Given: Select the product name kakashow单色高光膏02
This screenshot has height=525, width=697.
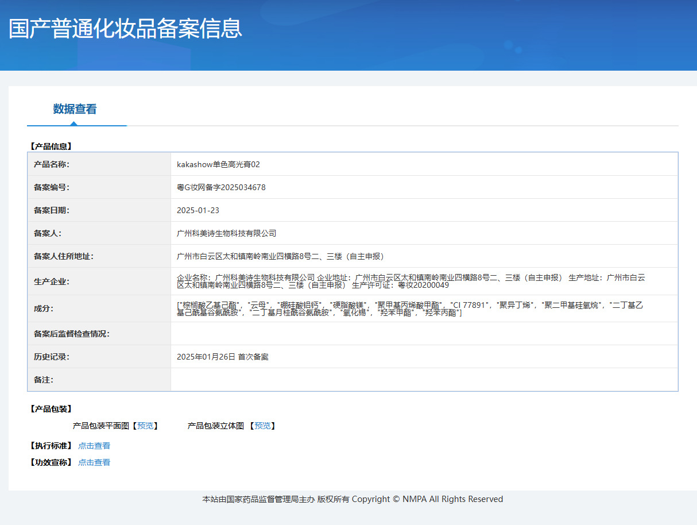Looking at the screenshot, I should pyautogui.click(x=218, y=164).
